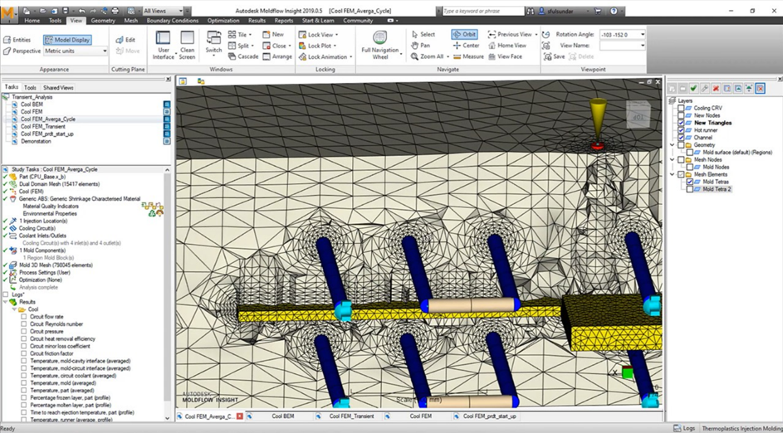Arrange the windows

point(277,56)
